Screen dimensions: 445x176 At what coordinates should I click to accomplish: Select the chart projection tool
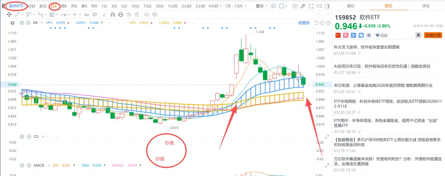tap(52, 14)
